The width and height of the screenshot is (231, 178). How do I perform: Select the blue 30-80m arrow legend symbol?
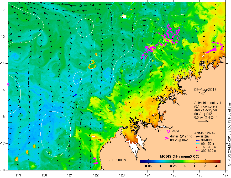198,140
